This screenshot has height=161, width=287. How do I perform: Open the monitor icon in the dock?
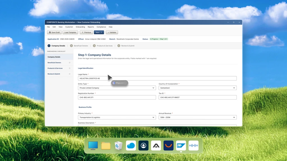pyautogui.click(x=93, y=145)
